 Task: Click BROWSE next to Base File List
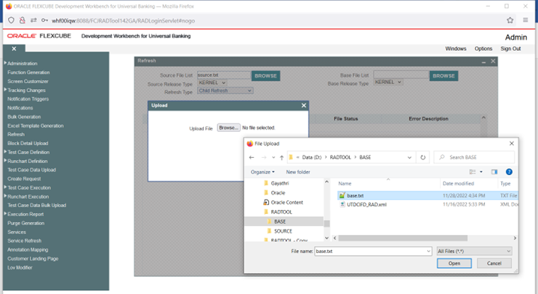point(444,76)
